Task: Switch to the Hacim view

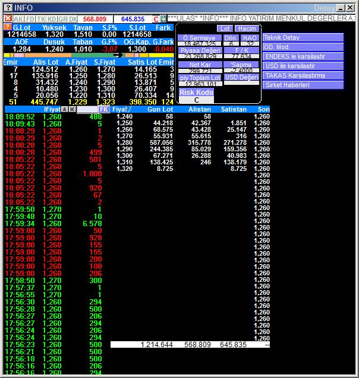Action: coord(247,28)
